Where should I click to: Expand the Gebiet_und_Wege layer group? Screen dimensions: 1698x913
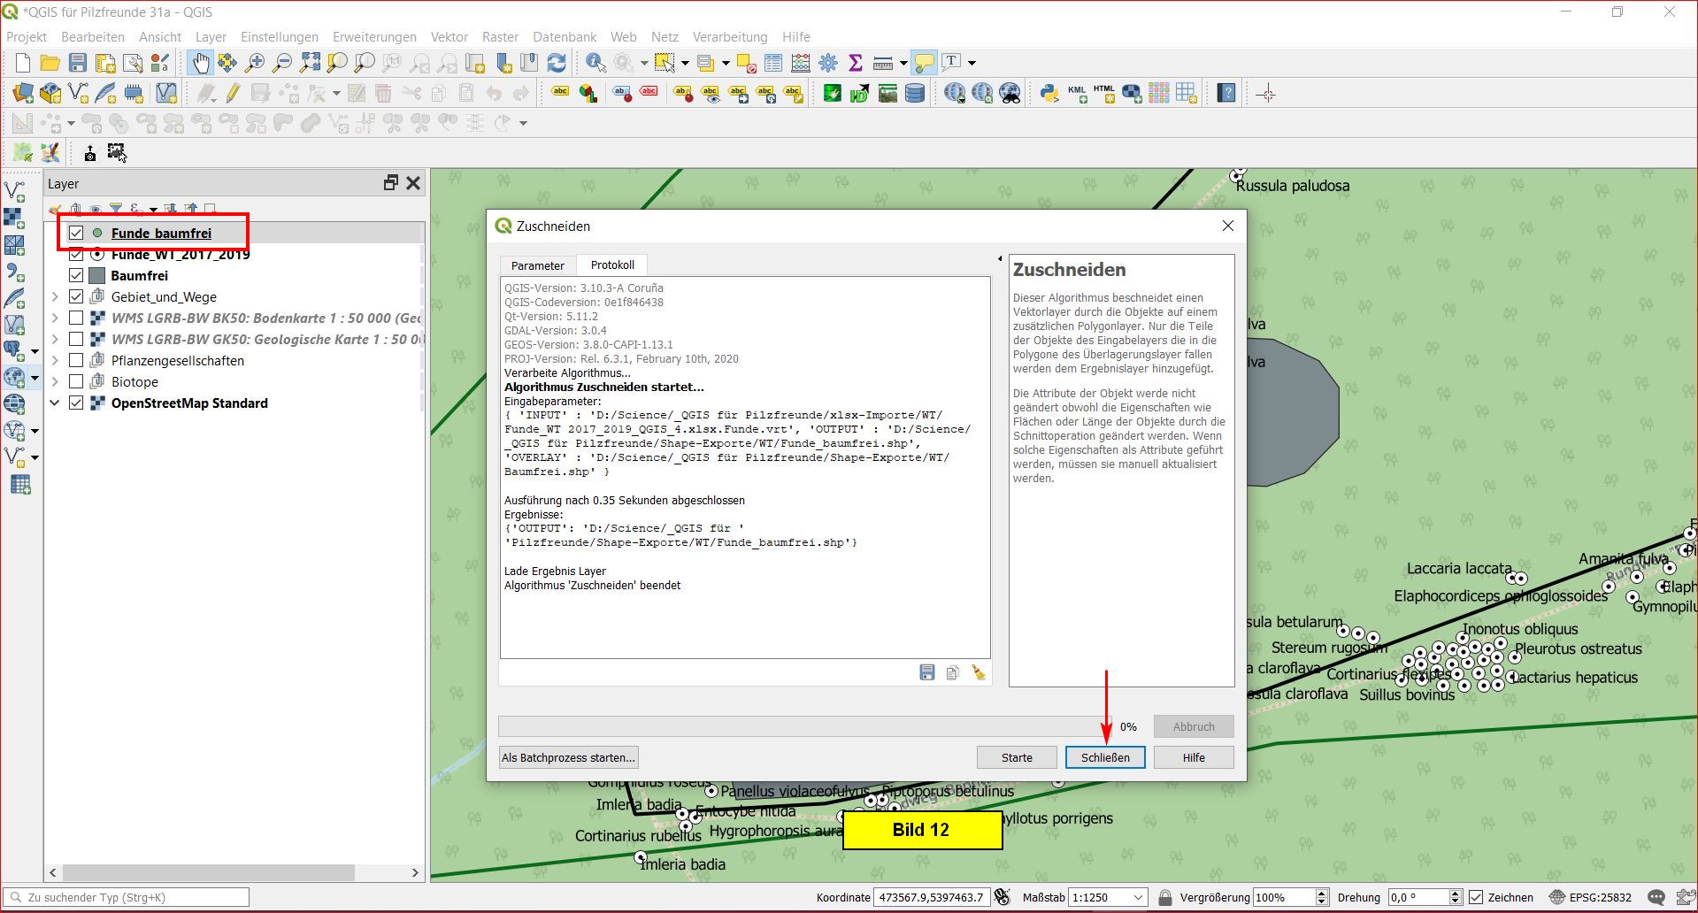click(x=55, y=297)
